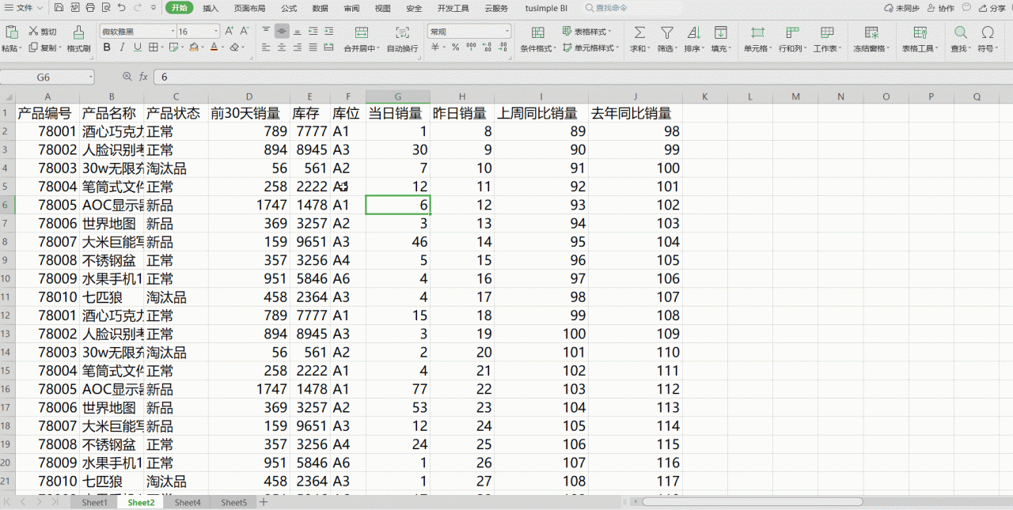Click the cut (剪切) scissors button
Screen dimensions: 1013x510
pos(43,32)
